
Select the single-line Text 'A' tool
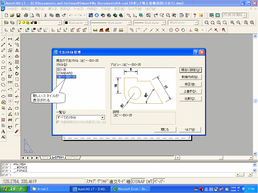coord(3,131)
